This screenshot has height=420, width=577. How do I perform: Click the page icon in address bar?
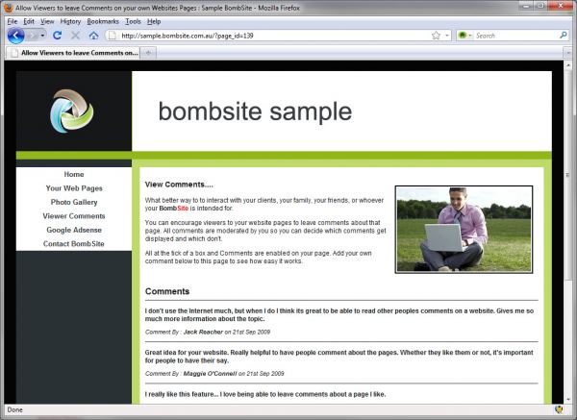pos(113,36)
